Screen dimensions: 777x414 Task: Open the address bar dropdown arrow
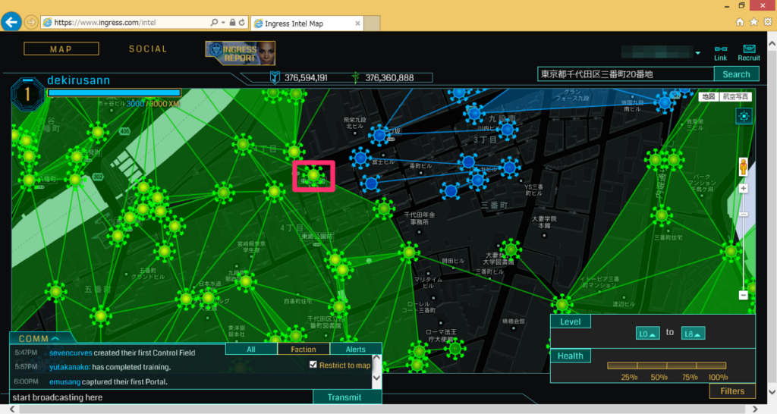pos(224,22)
